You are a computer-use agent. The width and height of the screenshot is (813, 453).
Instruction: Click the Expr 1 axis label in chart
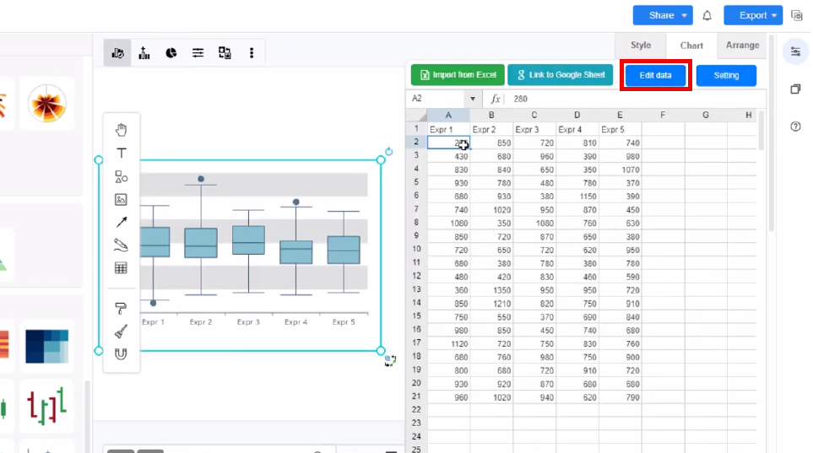(153, 322)
